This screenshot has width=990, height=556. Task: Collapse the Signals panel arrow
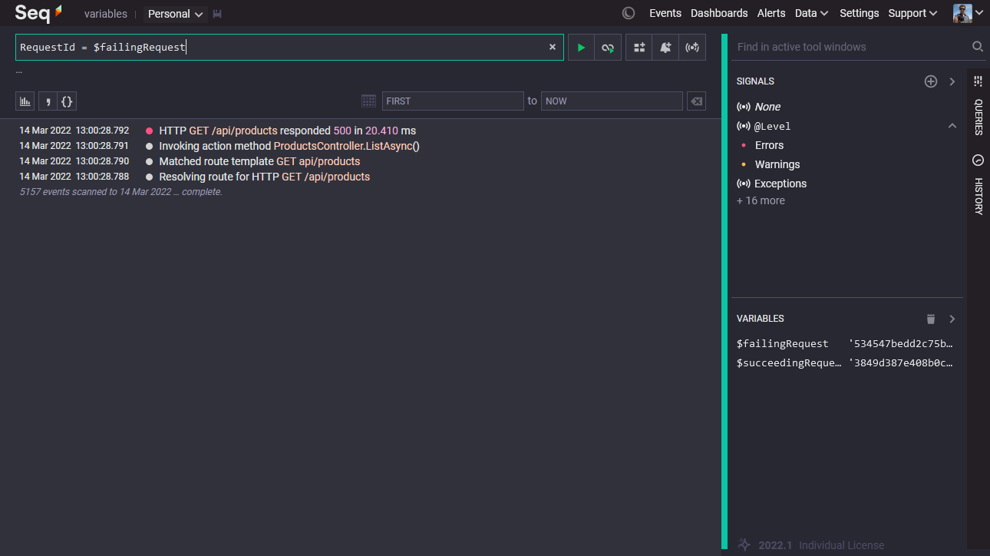(952, 81)
